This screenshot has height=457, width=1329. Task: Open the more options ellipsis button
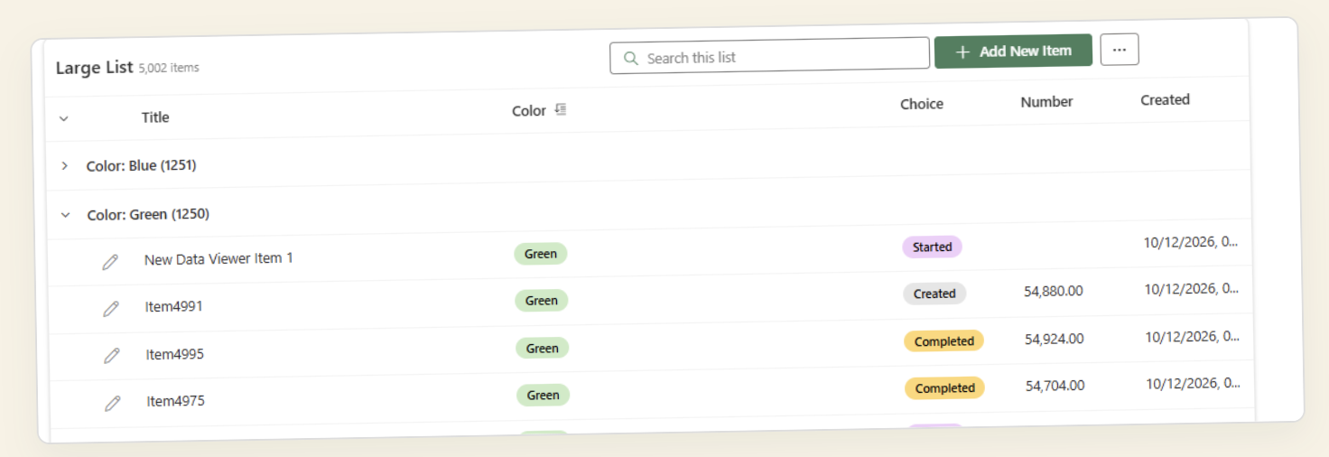[1120, 50]
